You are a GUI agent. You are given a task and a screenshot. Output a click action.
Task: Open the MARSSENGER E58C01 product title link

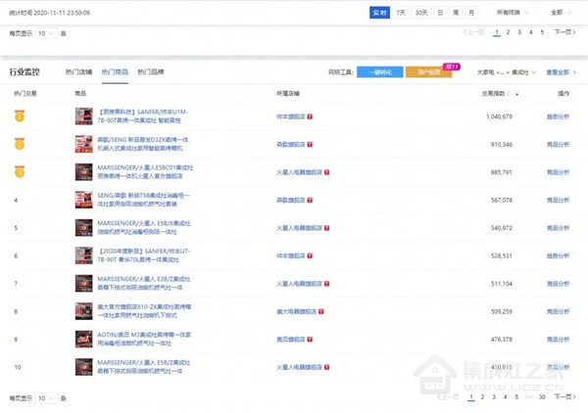145,172
